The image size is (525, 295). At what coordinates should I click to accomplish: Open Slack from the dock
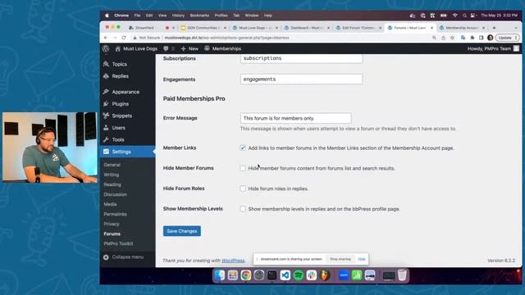[x=312, y=275]
